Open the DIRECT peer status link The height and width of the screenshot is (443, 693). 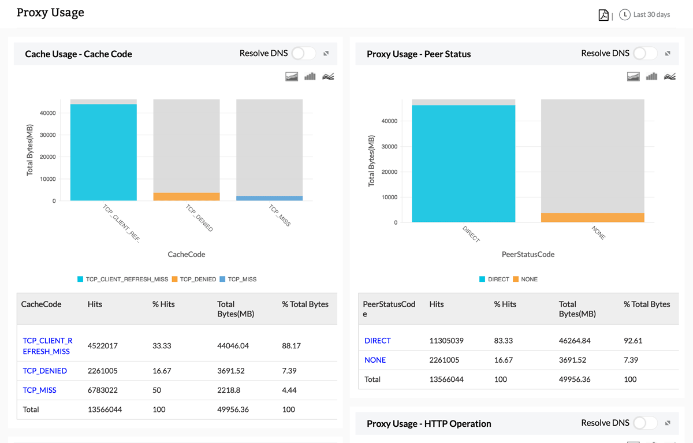point(378,341)
